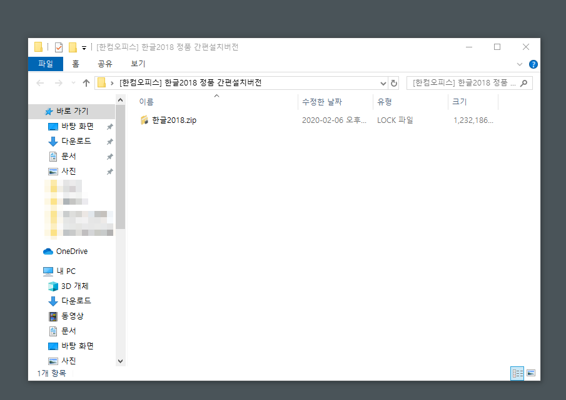Screen dimensions: 566x400
Task: Maximize the explorer window
Action: pyautogui.click(x=497, y=47)
